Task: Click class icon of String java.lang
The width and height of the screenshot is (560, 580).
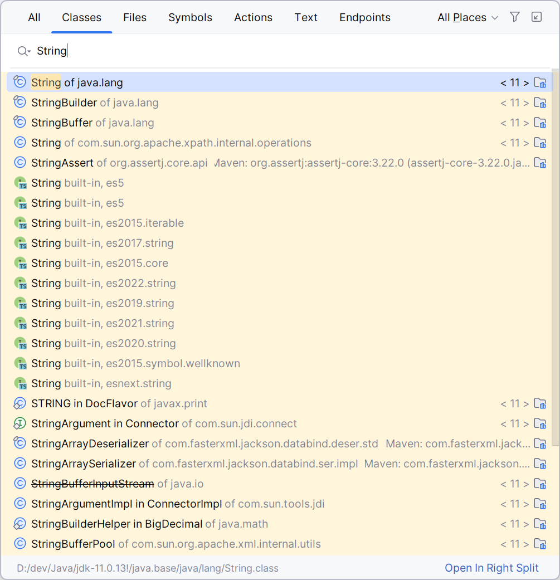Action: 20,82
